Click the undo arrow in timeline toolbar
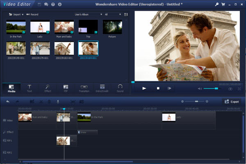 click(x=8, y=102)
